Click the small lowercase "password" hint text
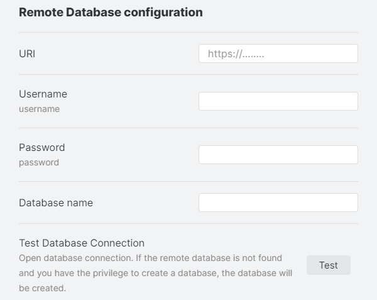377x300 pixels. tap(39, 162)
